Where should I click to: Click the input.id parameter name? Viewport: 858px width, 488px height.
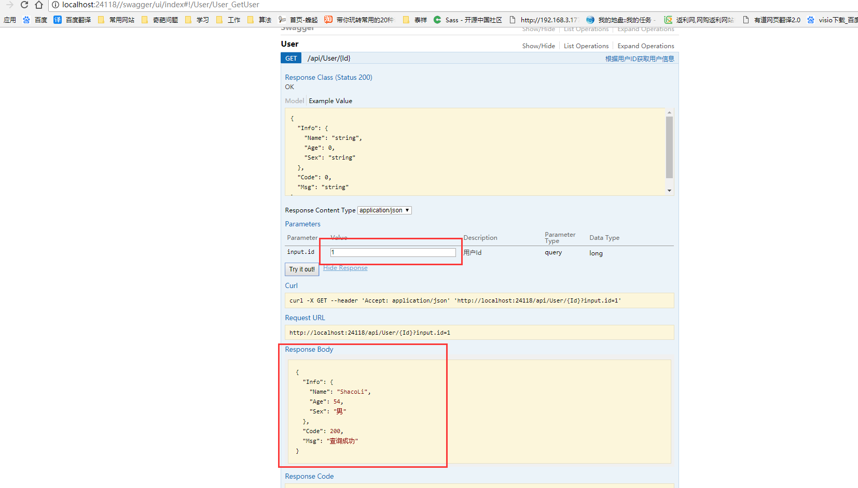[301, 252]
